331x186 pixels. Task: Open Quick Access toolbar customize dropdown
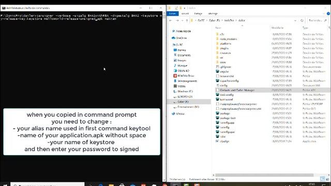(x=185, y=8)
